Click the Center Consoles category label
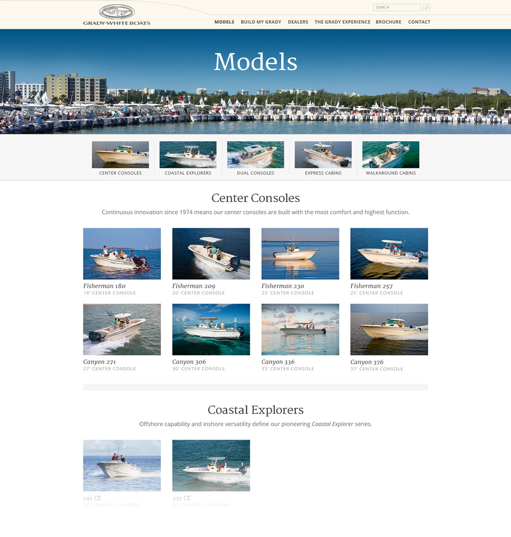 coord(120,173)
